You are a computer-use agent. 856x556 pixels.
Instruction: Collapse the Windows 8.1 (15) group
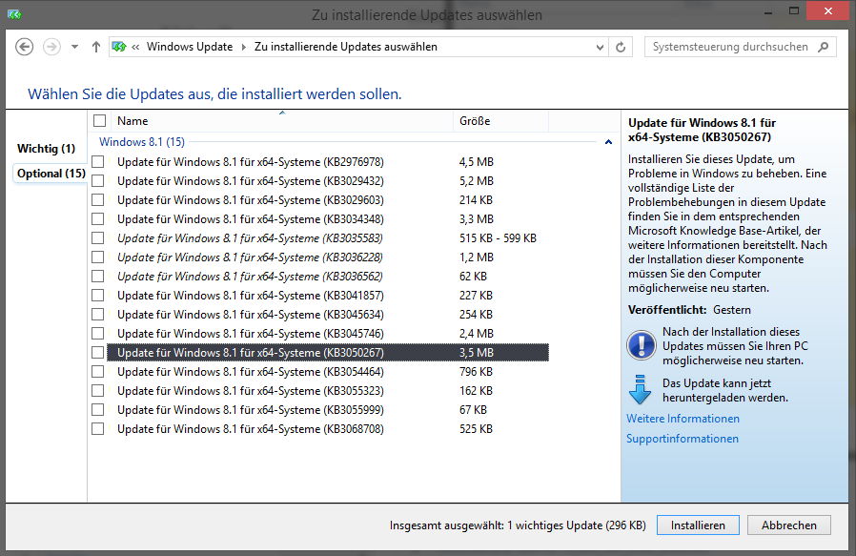point(609,142)
